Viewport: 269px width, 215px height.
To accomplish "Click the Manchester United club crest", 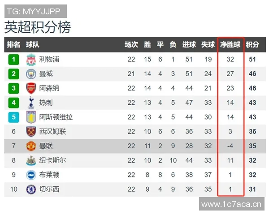I will [31, 146].
